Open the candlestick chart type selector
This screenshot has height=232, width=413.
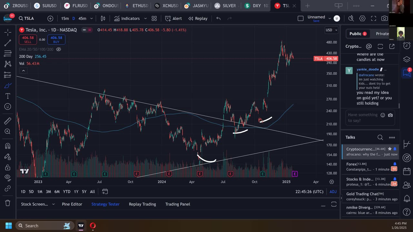(x=103, y=18)
